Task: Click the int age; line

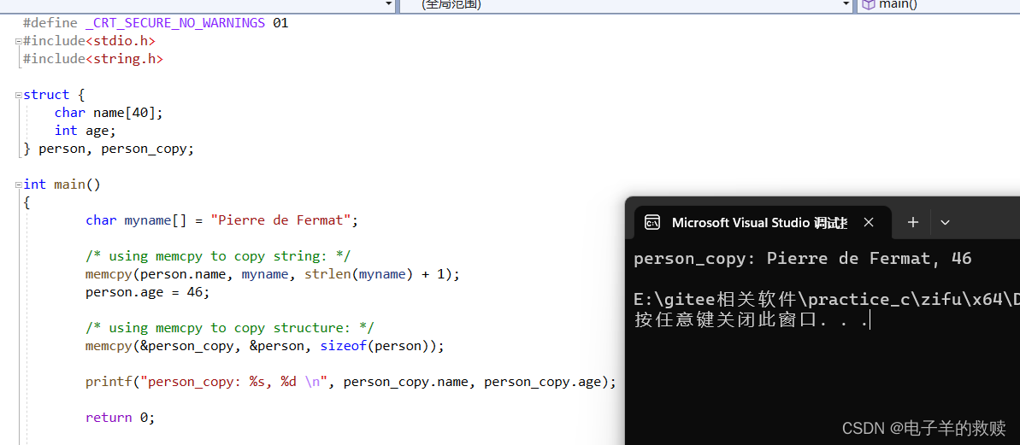Action: point(85,131)
